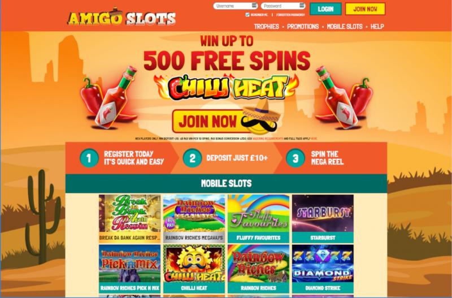Click the teal Login button
Viewport: 452px width, 298px height.
326,9
